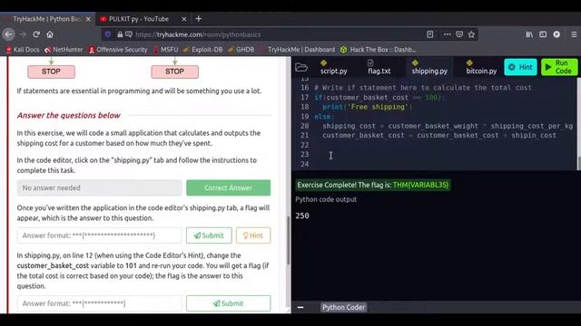Close the PULKIT py YouTube tab
This screenshot has width=581, height=326.
point(183,19)
